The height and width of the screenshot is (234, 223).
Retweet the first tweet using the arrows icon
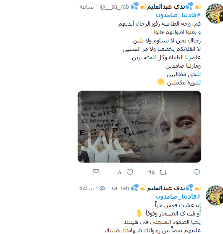pos(163,172)
